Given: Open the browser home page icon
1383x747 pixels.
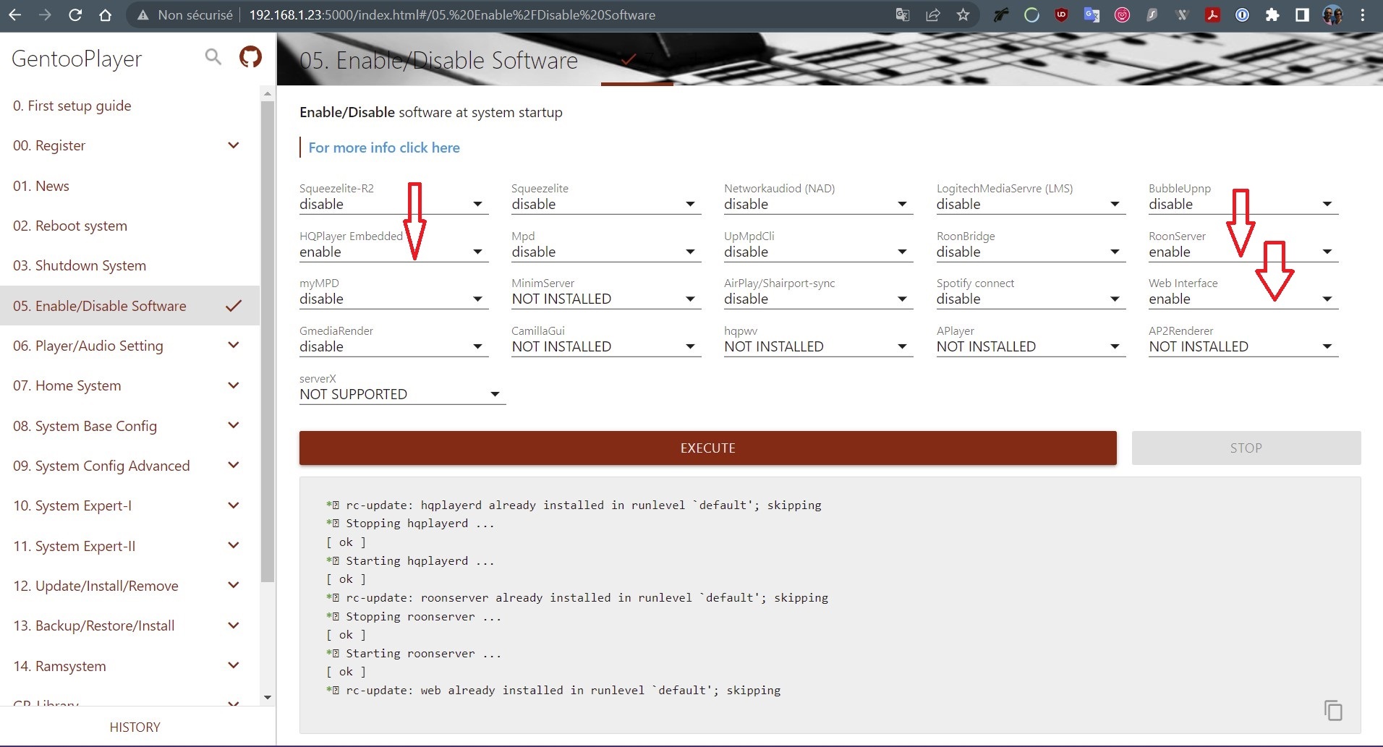Looking at the screenshot, I should coord(106,14).
